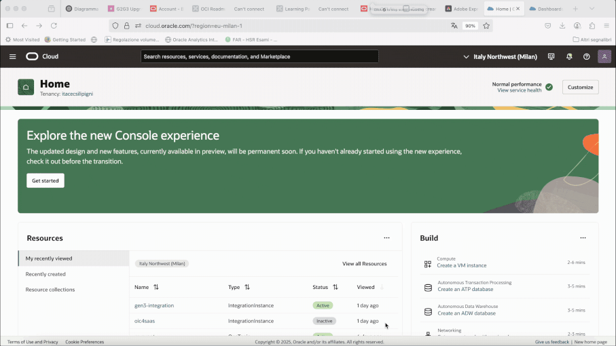This screenshot has height=346, width=616.
Task: Open the browser extensions icon
Action: pyautogui.click(x=592, y=26)
